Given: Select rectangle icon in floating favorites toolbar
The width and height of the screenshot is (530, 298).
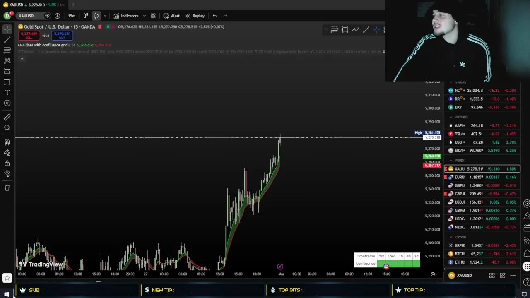Looking at the screenshot, I should [x=345, y=30].
